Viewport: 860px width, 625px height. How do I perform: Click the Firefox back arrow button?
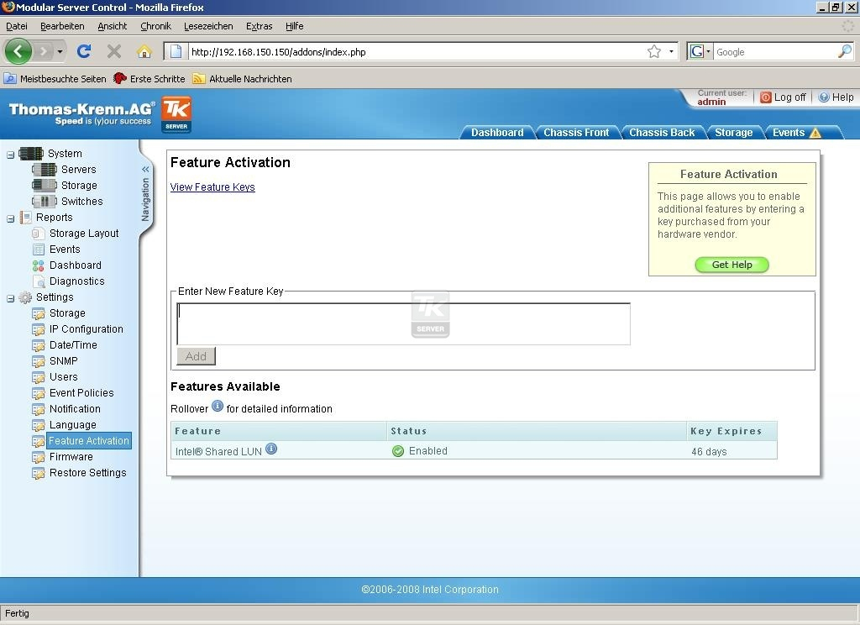[x=18, y=51]
